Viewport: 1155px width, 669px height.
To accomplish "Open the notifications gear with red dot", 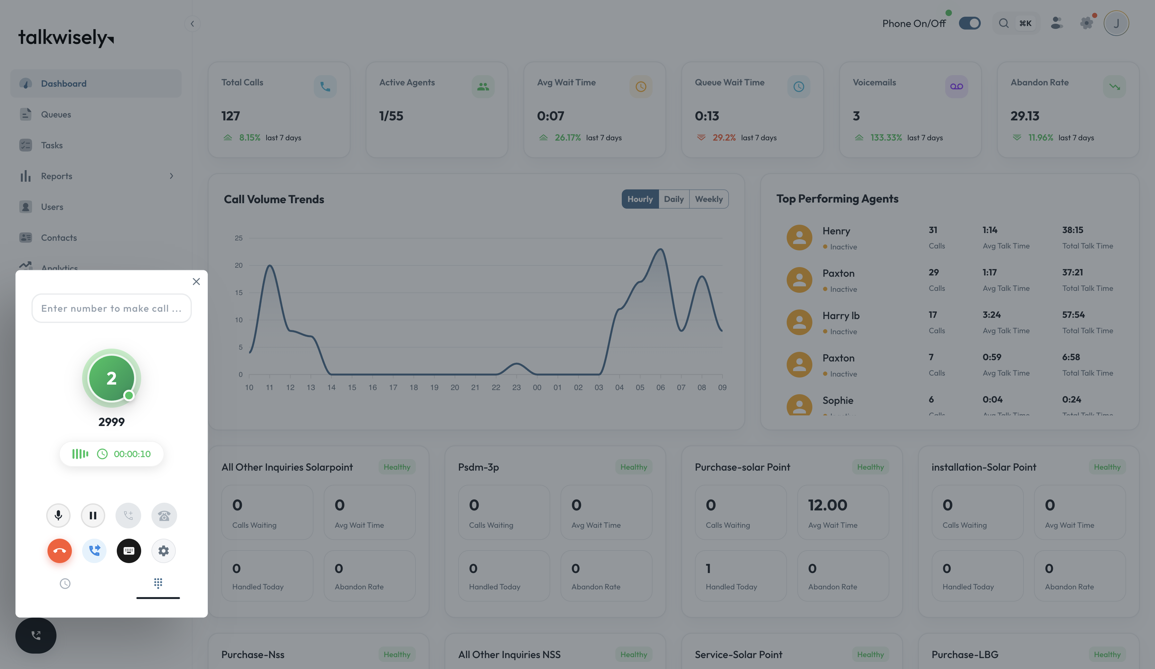I will [x=1086, y=23].
